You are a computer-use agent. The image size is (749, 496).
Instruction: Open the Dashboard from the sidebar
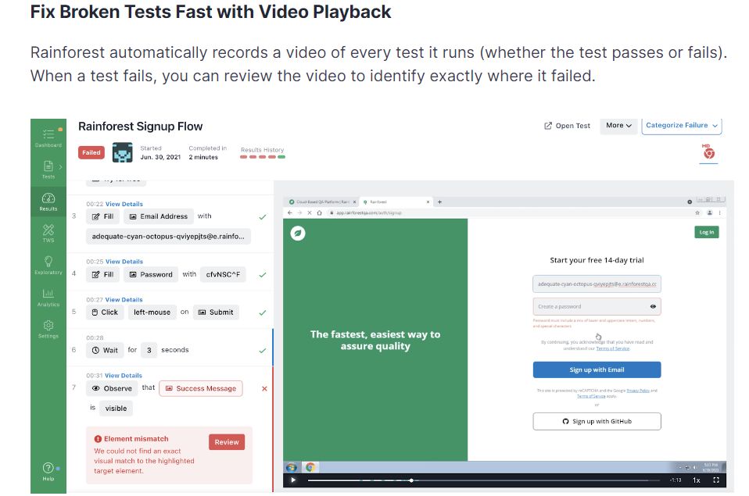(48, 137)
